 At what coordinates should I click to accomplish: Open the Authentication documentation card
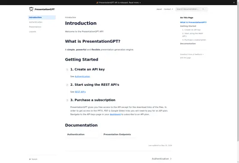[x=83, y=134]
